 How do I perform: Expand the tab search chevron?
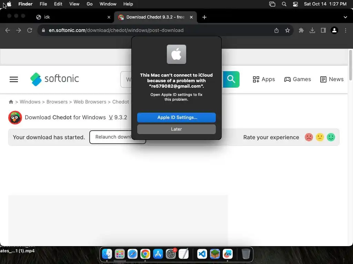[x=345, y=17]
